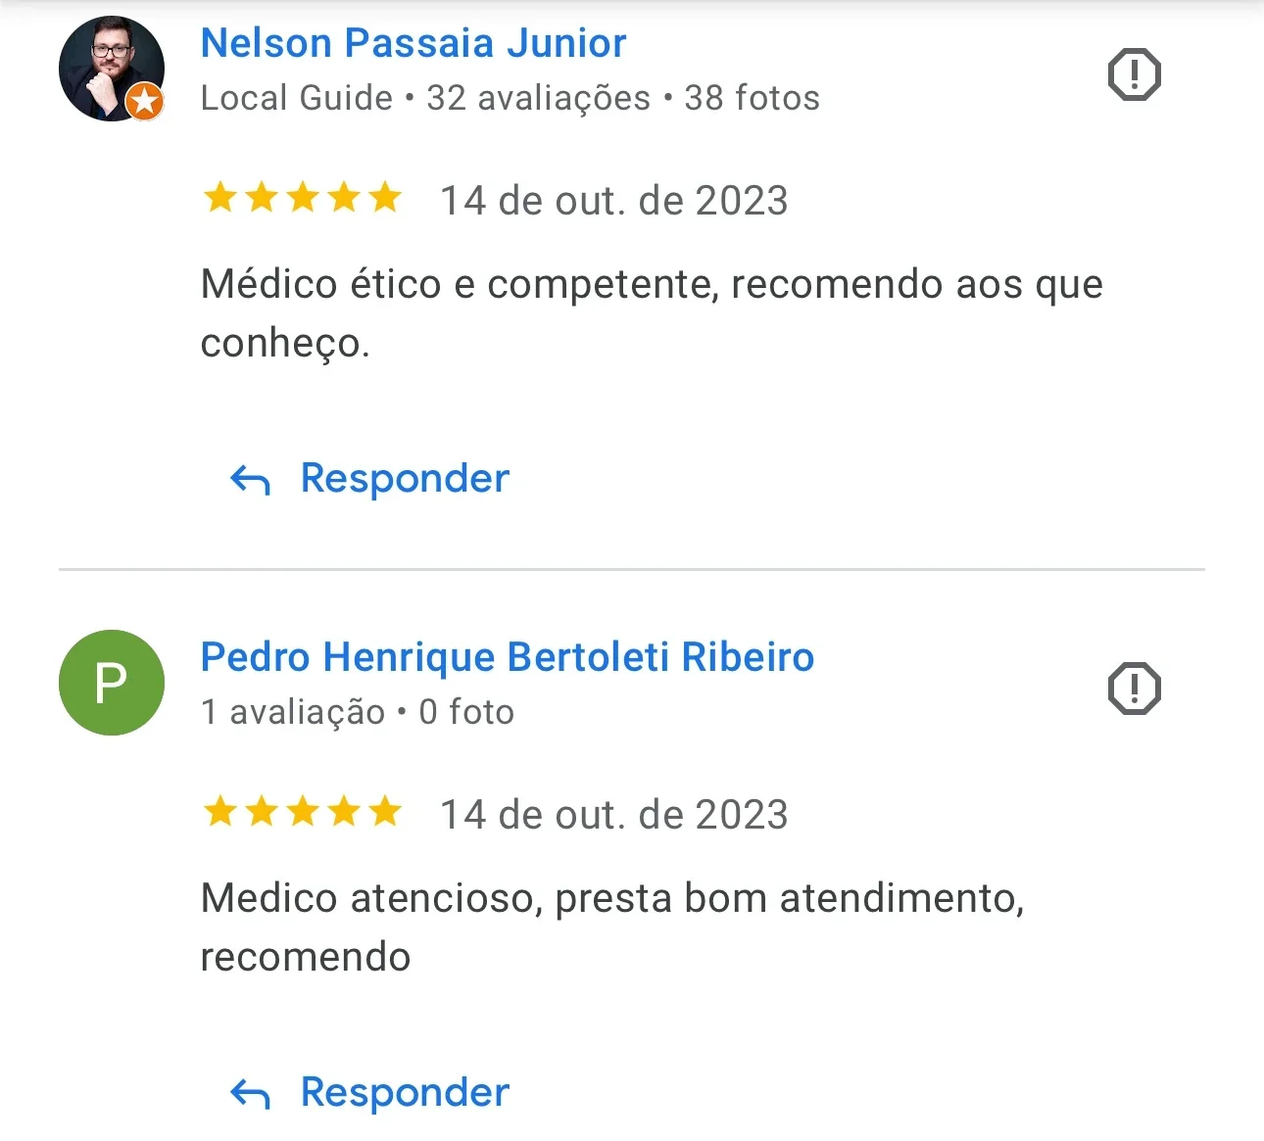Click Local Guide star badge on avatar
Screen dimensions: 1264x1141
tap(145, 101)
